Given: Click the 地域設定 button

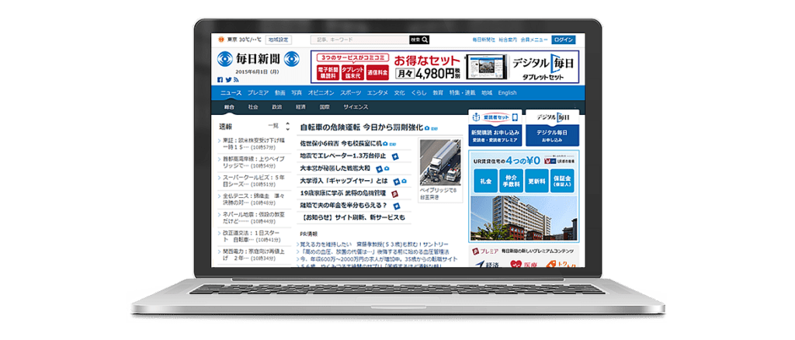Looking at the screenshot, I should [x=279, y=40].
